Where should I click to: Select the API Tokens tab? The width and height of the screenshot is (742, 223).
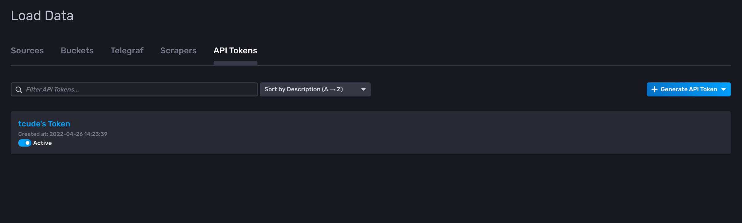[x=235, y=50]
